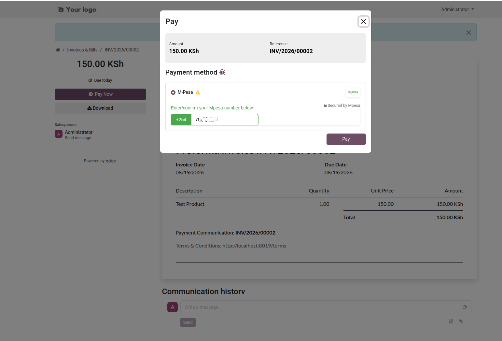
Task: Go to home via breadcrumb house icon
Action: pos(58,50)
